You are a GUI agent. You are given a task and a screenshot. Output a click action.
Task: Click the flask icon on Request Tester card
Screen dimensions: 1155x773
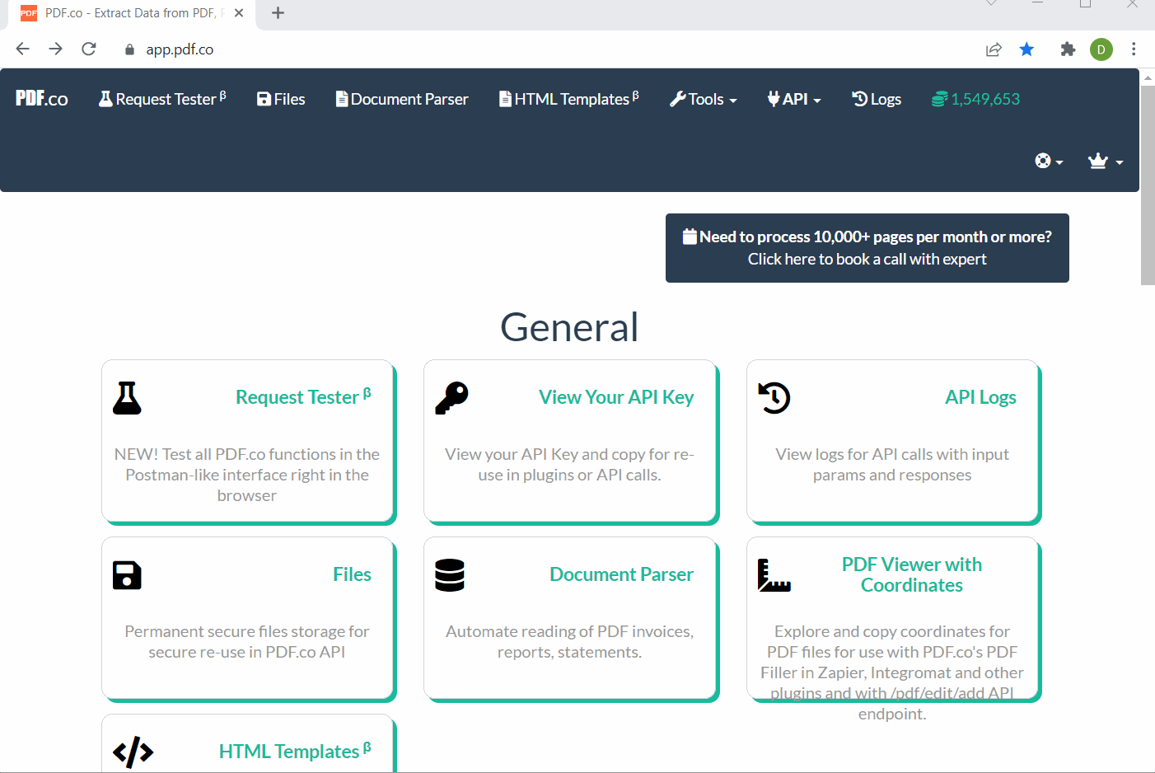click(127, 398)
